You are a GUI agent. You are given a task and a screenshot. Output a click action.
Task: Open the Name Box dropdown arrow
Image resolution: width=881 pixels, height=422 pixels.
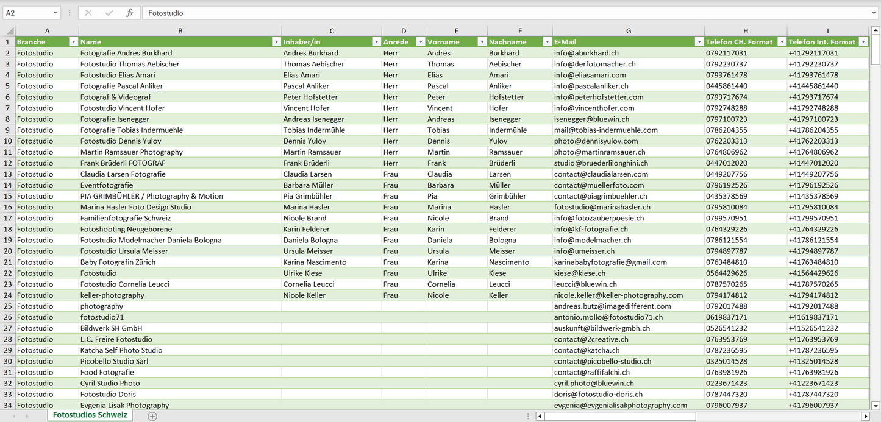coord(55,13)
